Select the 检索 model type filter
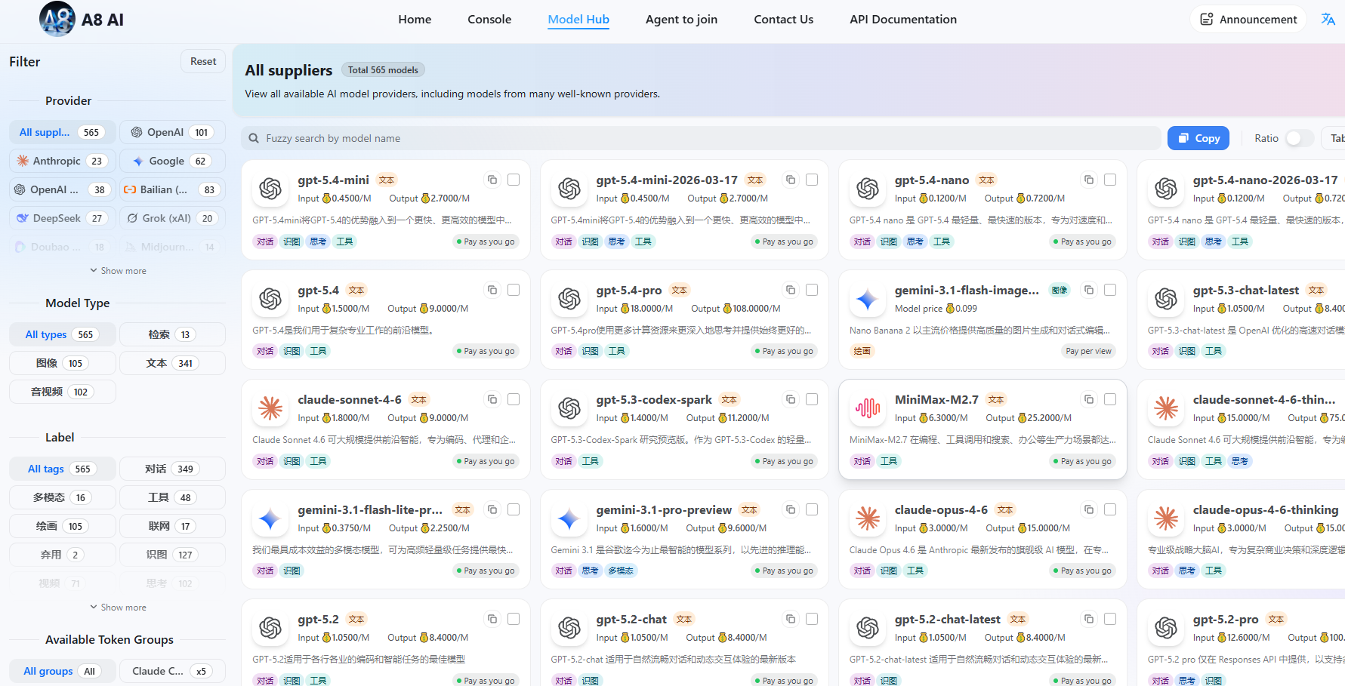Image resolution: width=1345 pixels, height=686 pixels. pyautogui.click(x=173, y=334)
